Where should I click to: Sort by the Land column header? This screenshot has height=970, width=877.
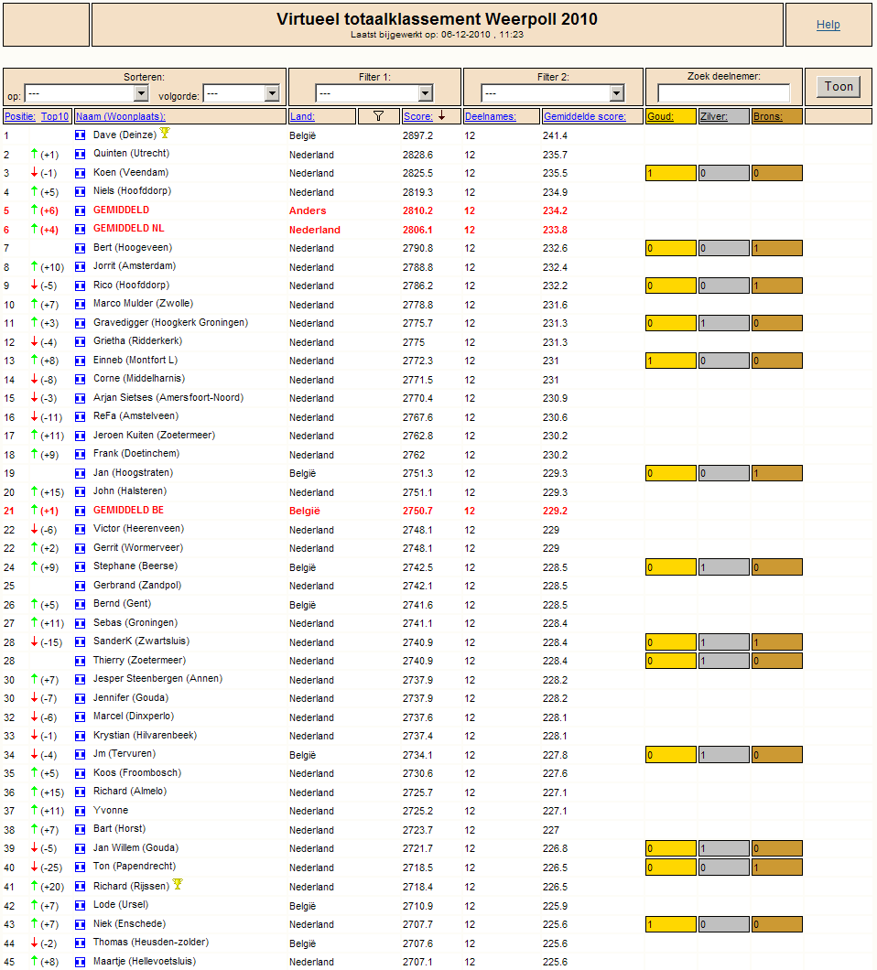pyautogui.click(x=302, y=116)
